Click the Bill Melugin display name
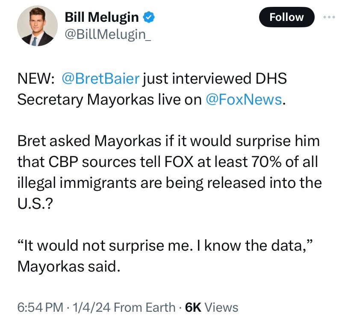 pyautogui.click(x=101, y=17)
